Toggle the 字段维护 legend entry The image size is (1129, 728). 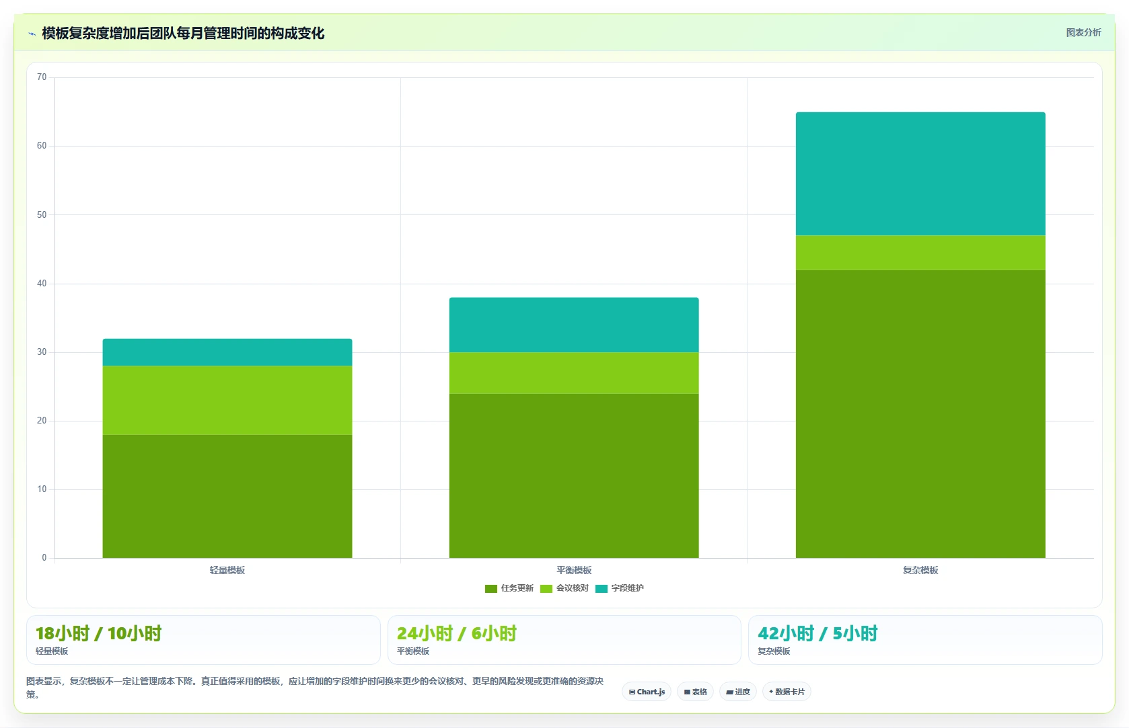620,588
